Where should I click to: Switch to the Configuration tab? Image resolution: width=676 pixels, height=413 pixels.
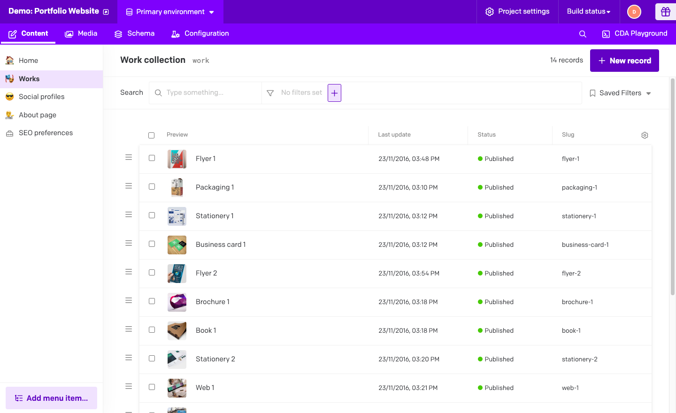click(x=200, y=34)
